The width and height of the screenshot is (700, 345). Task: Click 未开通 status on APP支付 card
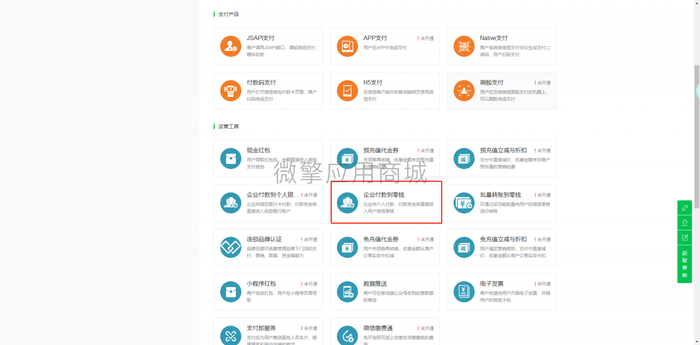point(426,39)
